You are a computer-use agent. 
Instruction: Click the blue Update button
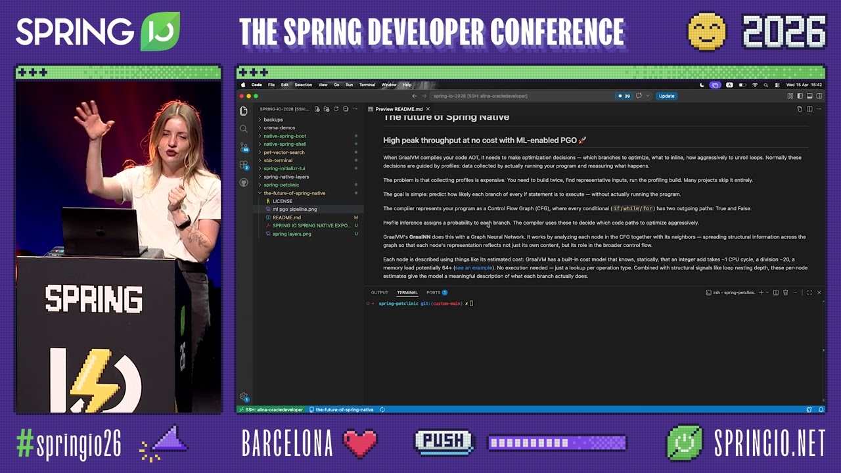(x=666, y=96)
